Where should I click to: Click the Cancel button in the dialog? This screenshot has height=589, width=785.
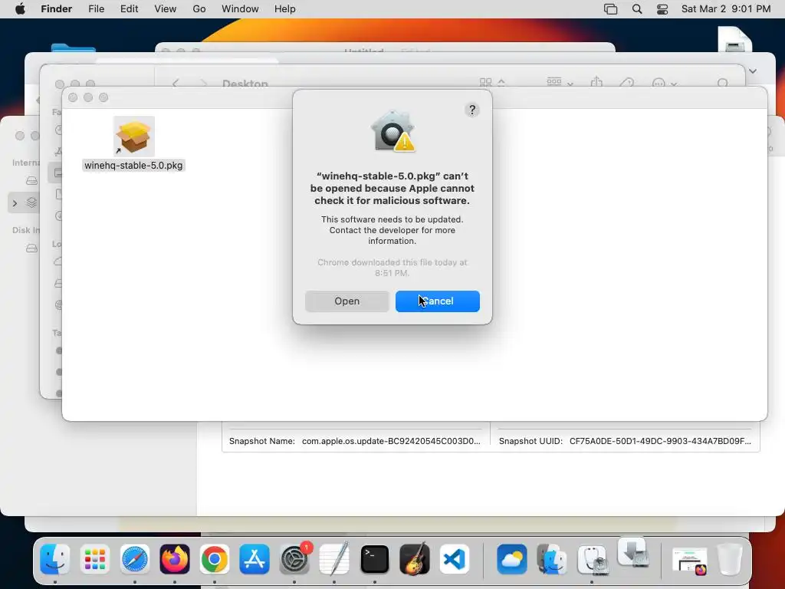(438, 301)
